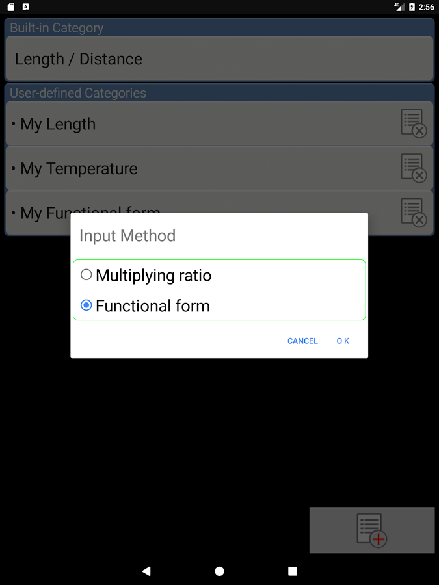Image resolution: width=439 pixels, height=585 pixels.
Task: Tap the Input Method dialog title
Action: pos(127,236)
